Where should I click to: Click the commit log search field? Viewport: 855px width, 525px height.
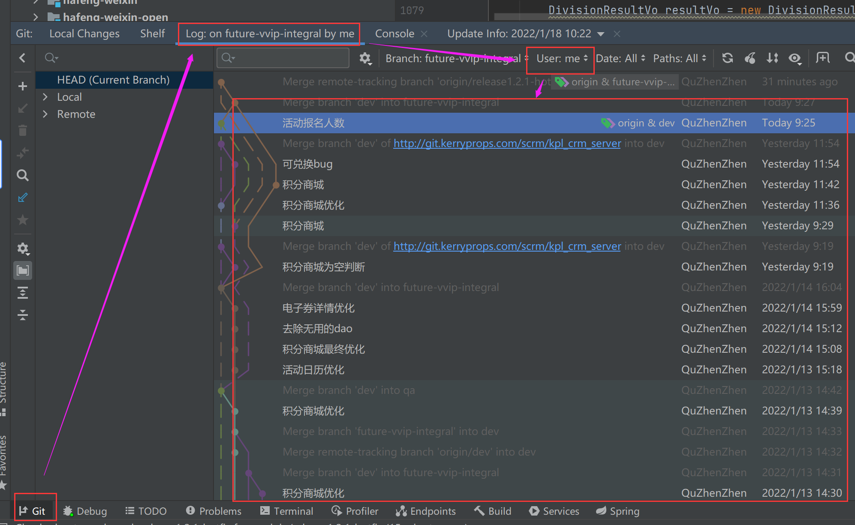tap(283, 58)
